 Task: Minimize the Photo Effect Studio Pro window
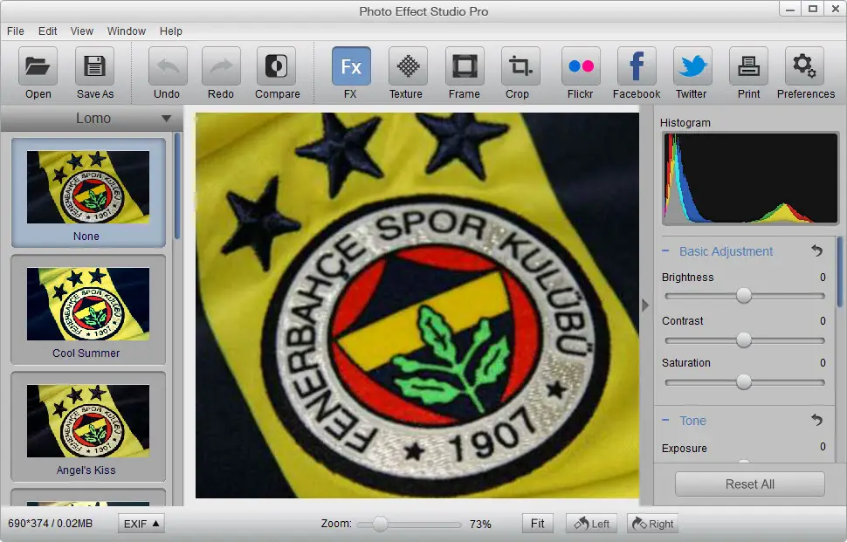point(790,10)
